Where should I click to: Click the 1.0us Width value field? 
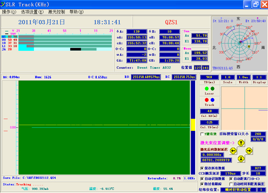[x=243, y=77]
